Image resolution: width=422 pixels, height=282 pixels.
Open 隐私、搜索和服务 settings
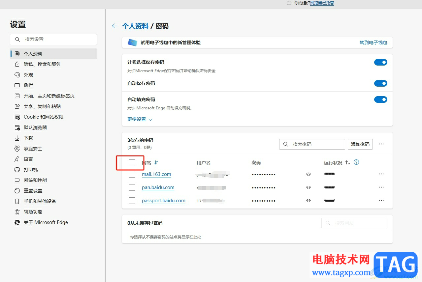54,64
